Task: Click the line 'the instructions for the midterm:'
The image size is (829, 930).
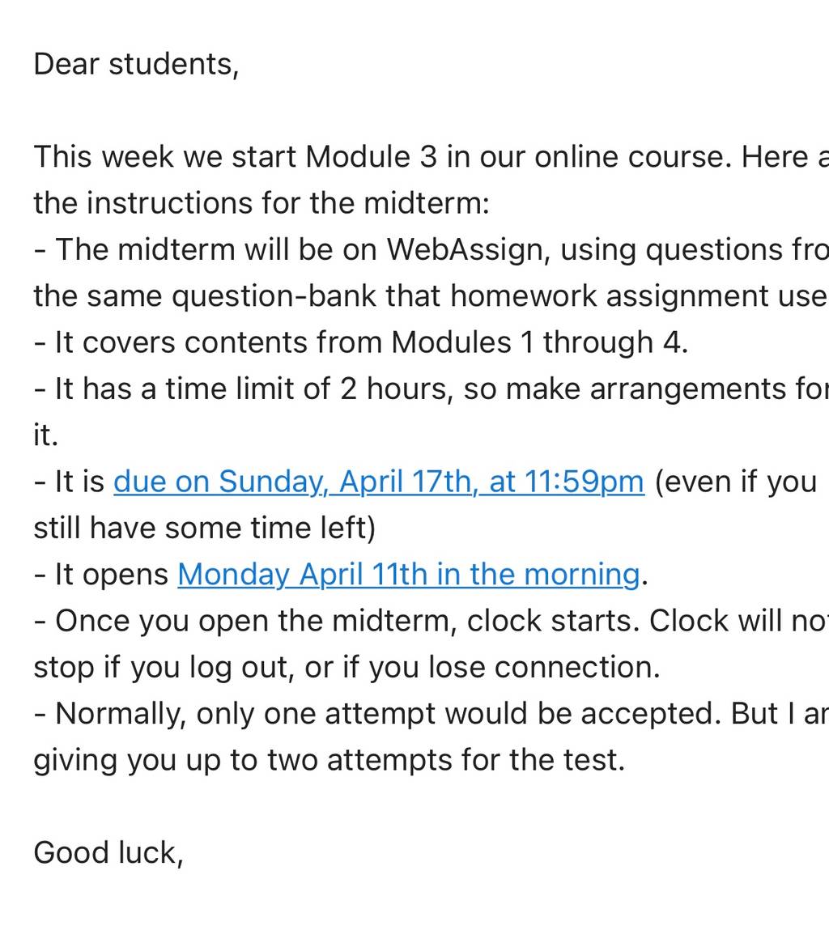Action: [261, 203]
